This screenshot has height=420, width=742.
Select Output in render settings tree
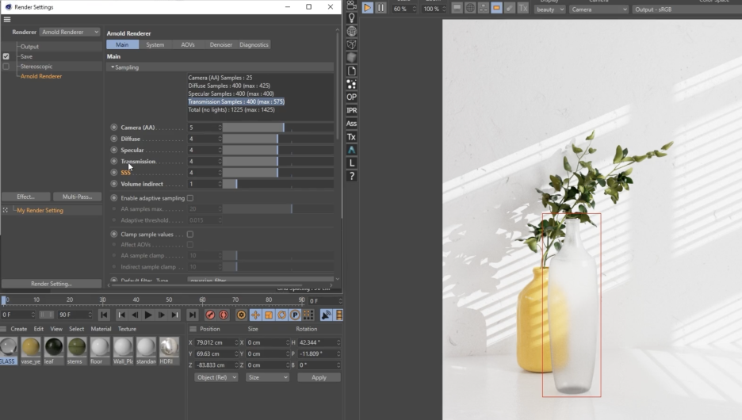pos(29,47)
